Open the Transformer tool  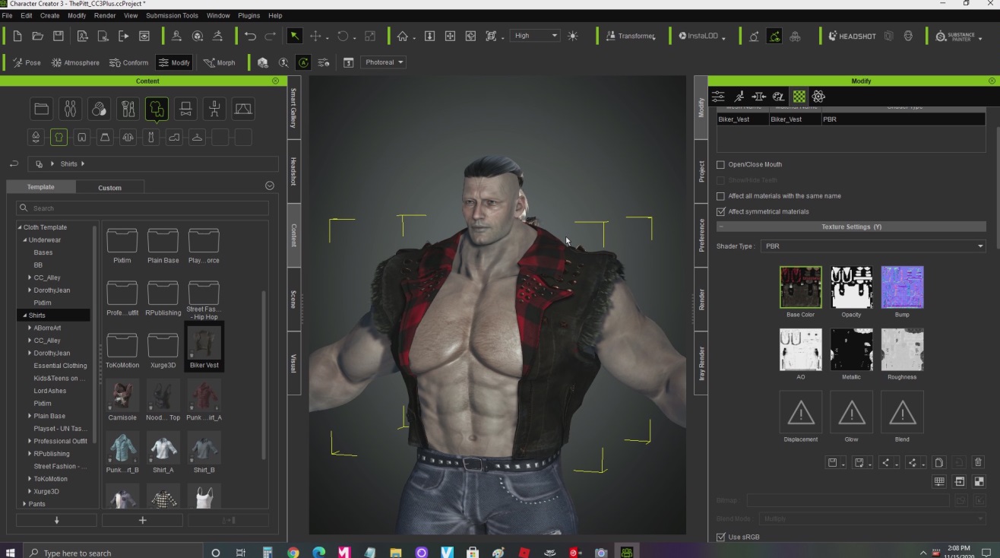coord(630,36)
